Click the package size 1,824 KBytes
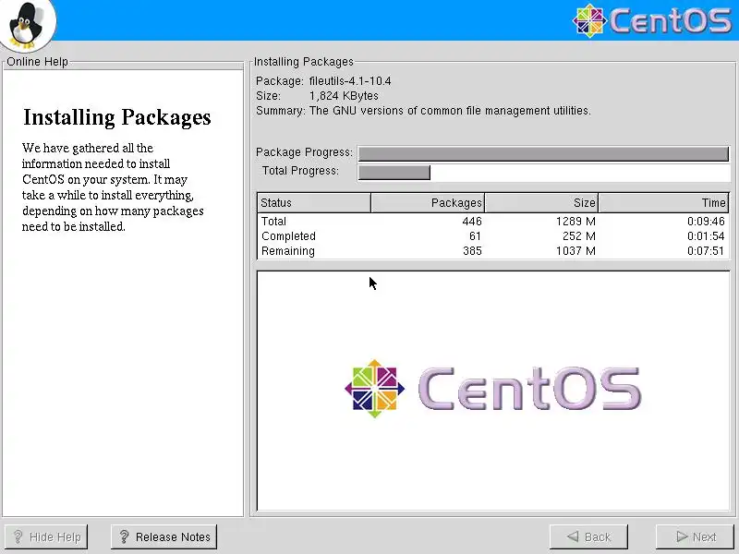 344,96
